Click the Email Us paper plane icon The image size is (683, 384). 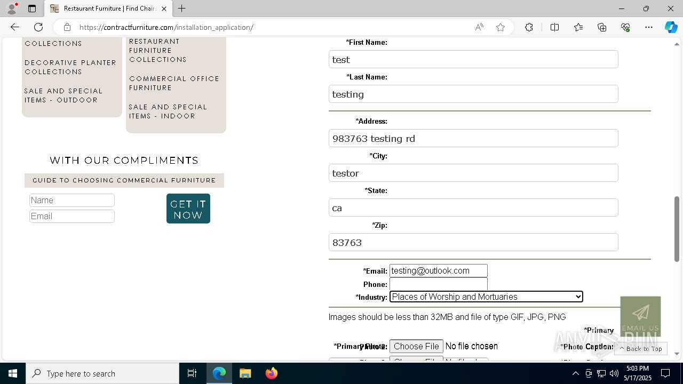coord(640,316)
